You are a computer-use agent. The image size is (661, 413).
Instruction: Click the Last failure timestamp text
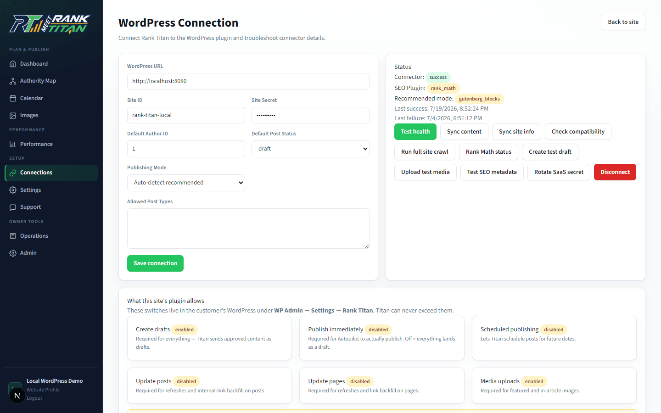tap(438, 118)
